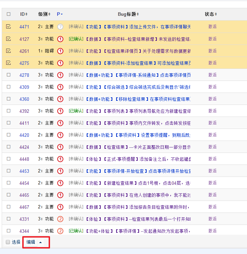Screen dimensions: 247x254
Task: Check the header select-all checkbox
Action: (9, 14)
